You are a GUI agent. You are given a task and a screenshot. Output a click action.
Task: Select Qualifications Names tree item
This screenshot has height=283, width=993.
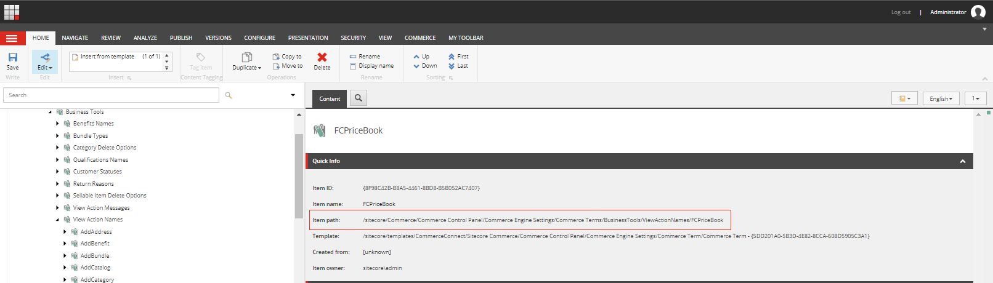[100, 160]
